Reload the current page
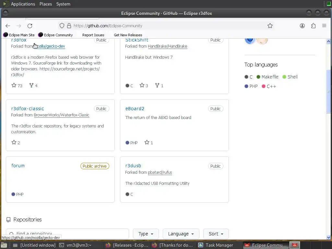Screen dimensions: 332x249 (30, 26)
